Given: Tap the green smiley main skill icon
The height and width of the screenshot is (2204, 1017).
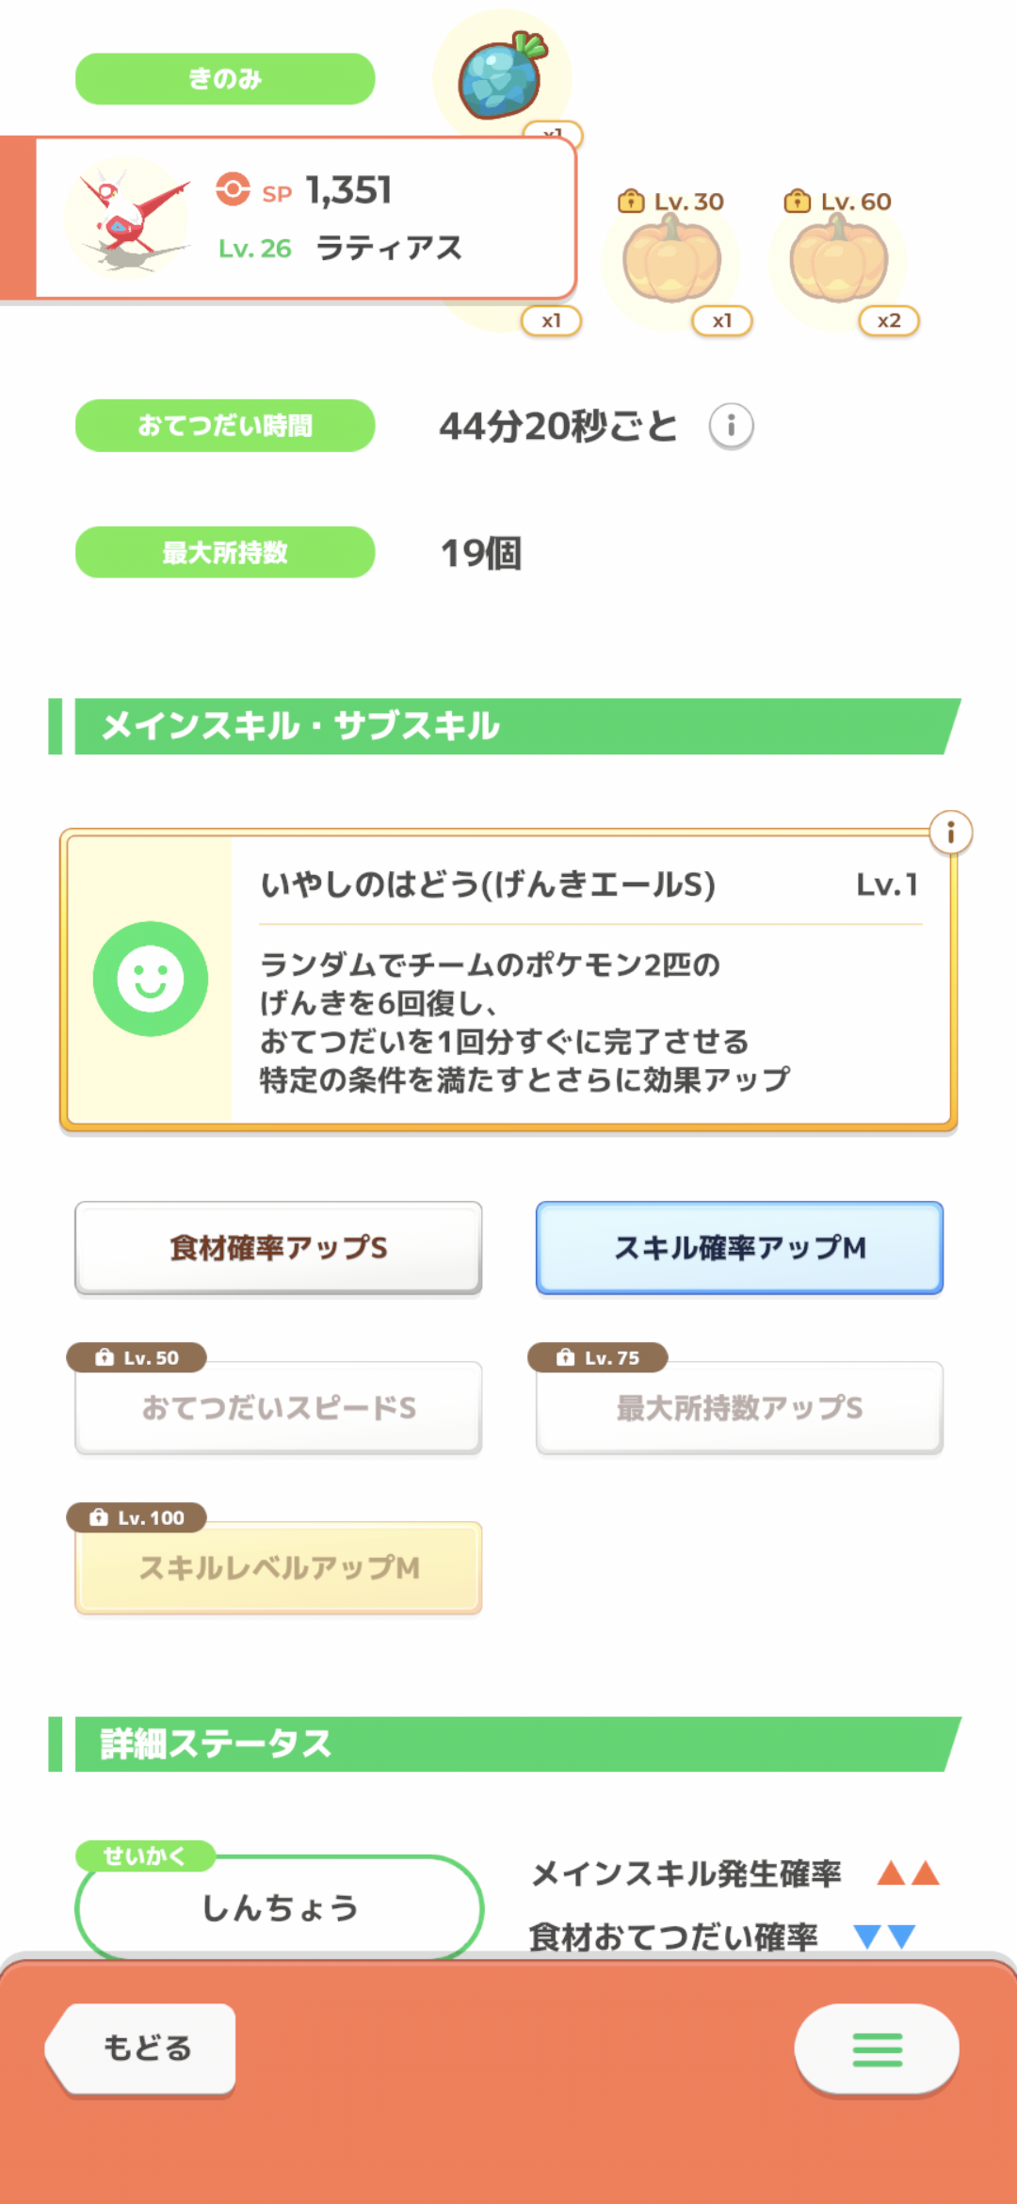Looking at the screenshot, I should [151, 980].
